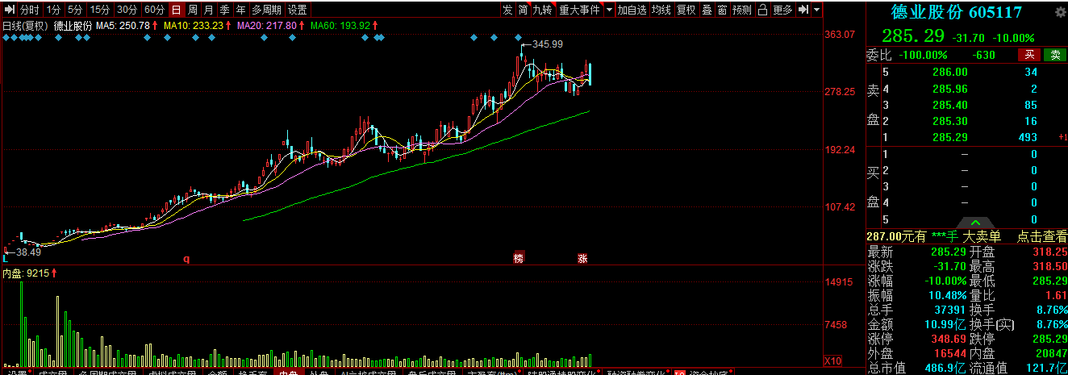The image size is (1068, 375).
Task: Select sell level 5 price 286.00
Action: (x=949, y=72)
